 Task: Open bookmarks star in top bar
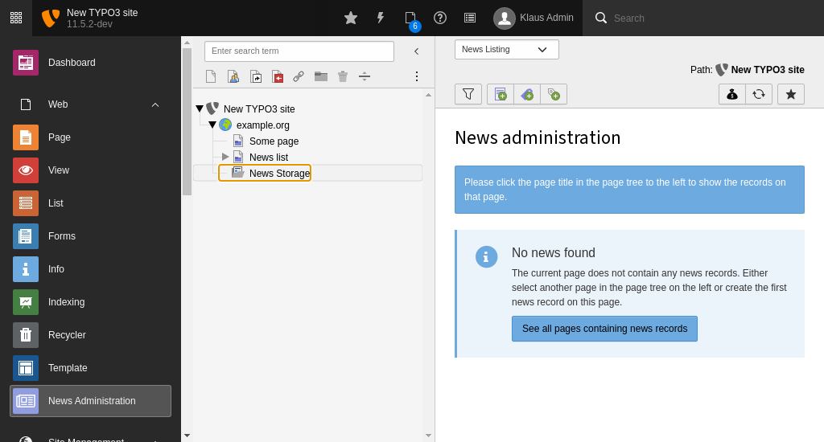[351, 18]
